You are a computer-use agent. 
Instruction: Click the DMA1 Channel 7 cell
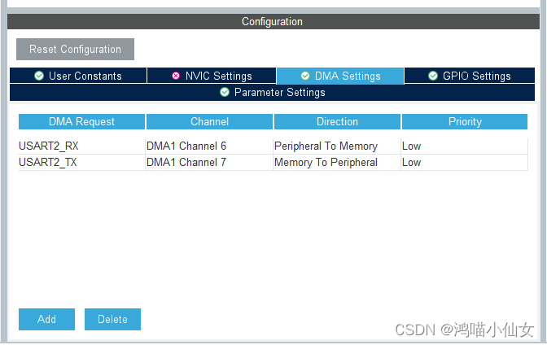[209, 163]
